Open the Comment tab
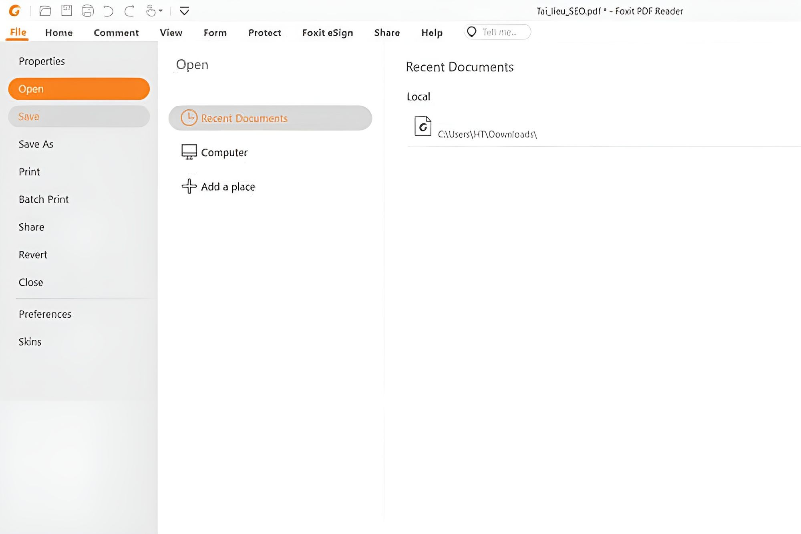This screenshot has width=801, height=534. 116,32
